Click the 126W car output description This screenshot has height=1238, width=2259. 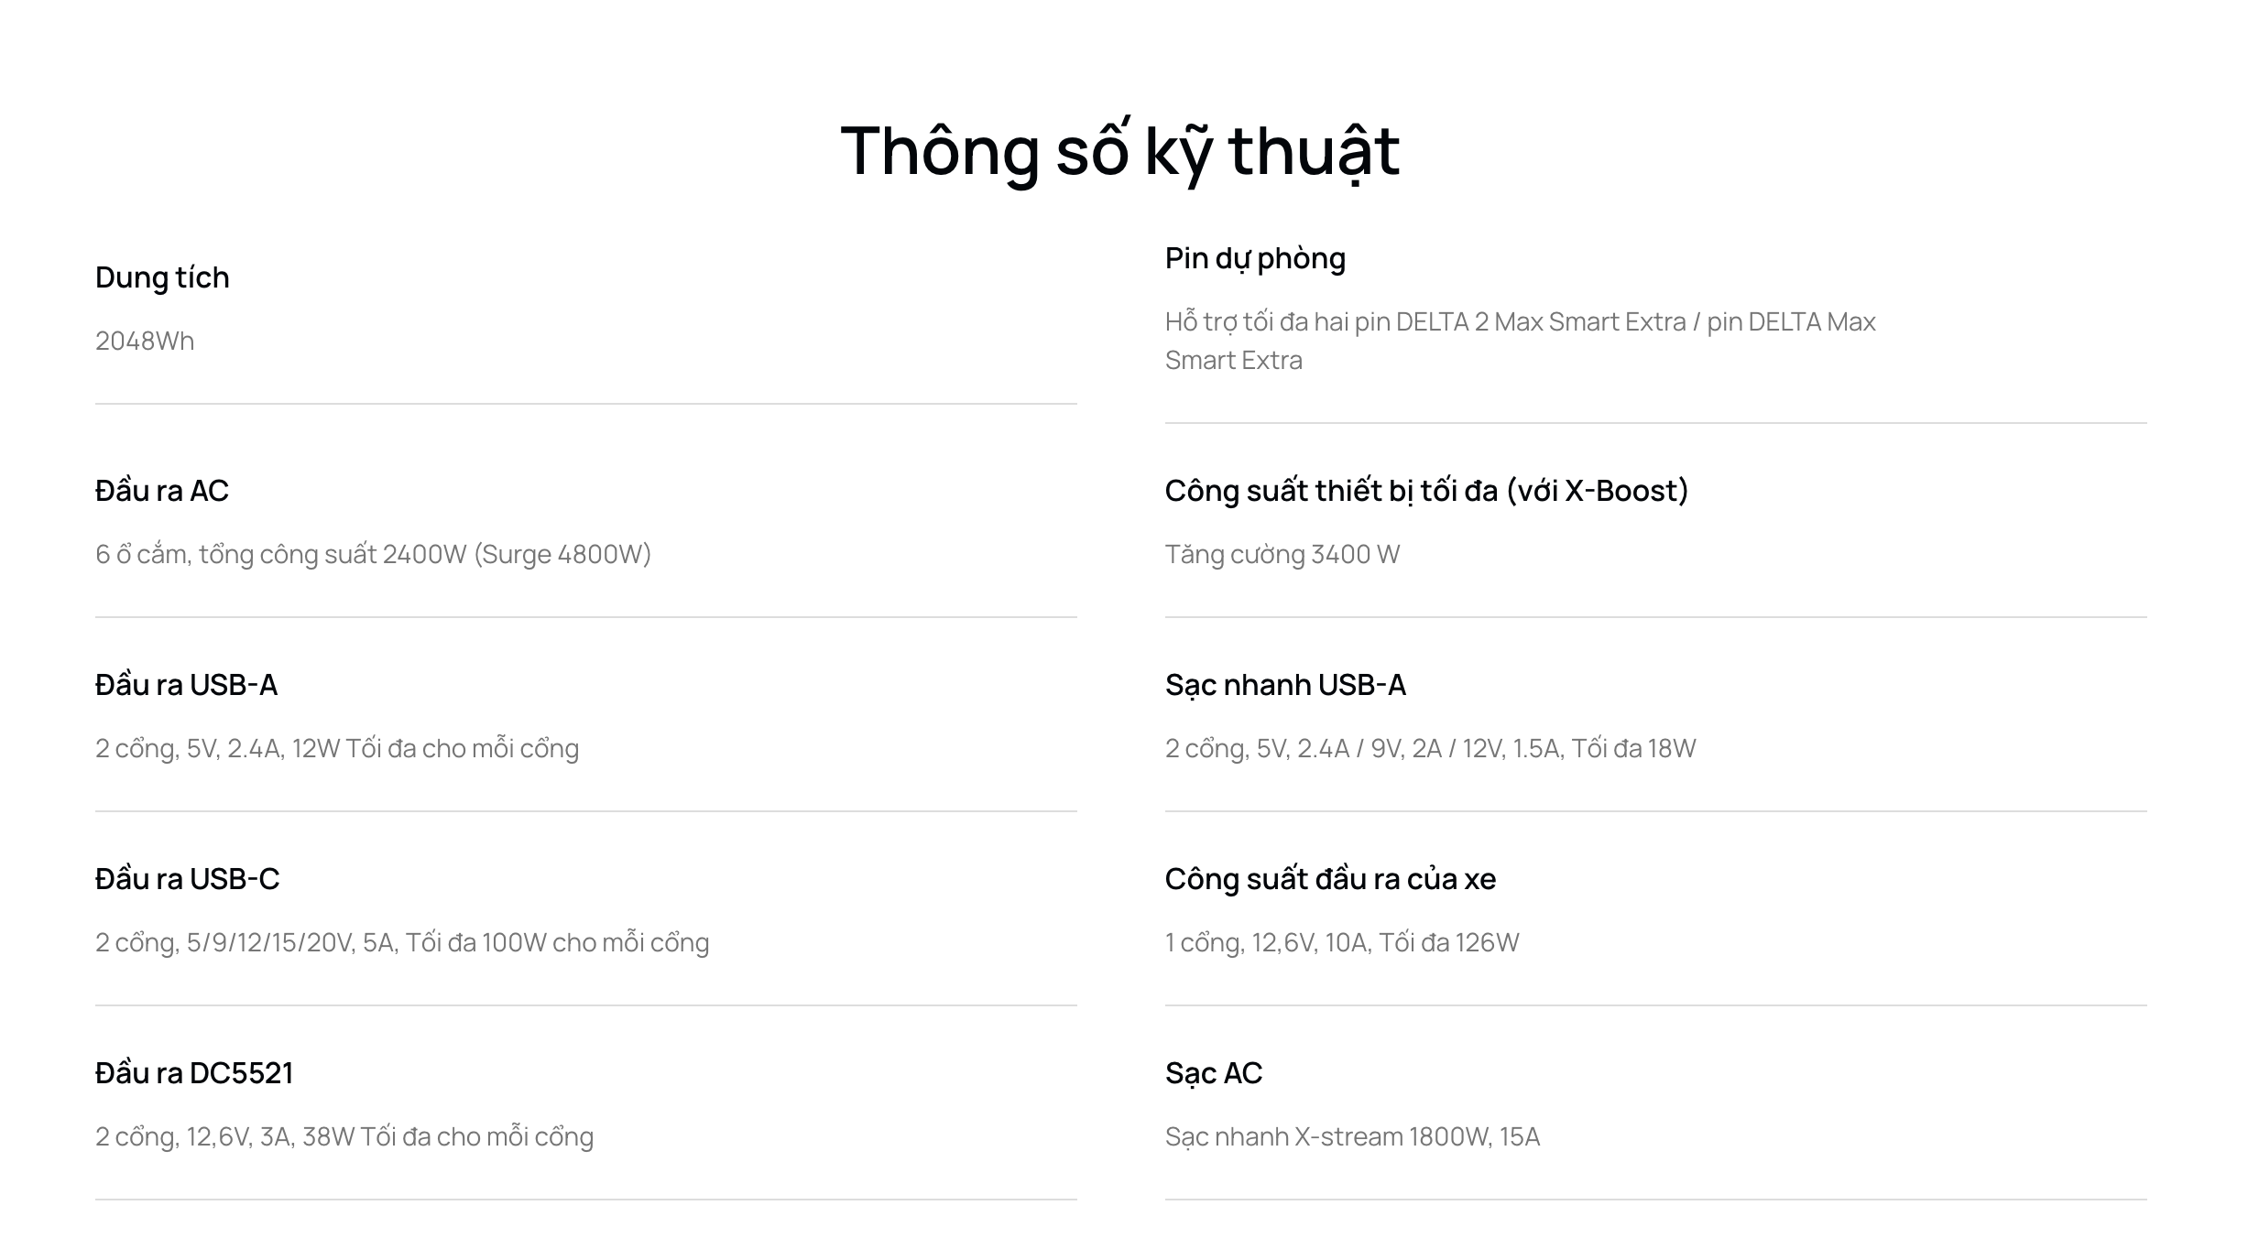(x=1342, y=942)
